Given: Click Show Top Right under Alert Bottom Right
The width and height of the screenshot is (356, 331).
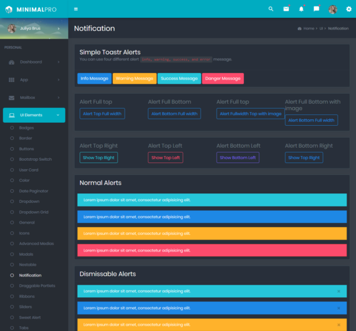Looking at the screenshot, I should point(304,158).
